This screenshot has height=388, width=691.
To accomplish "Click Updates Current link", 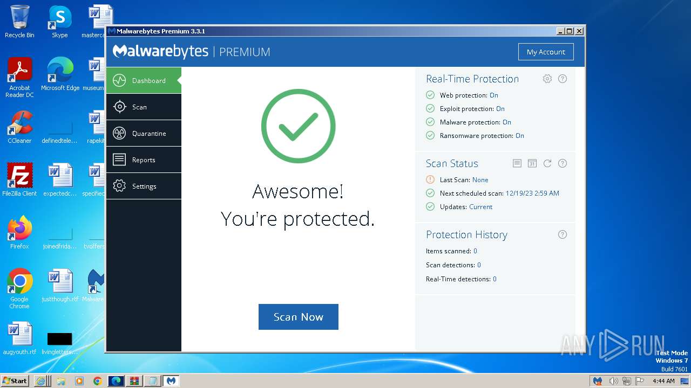I will 480,207.
